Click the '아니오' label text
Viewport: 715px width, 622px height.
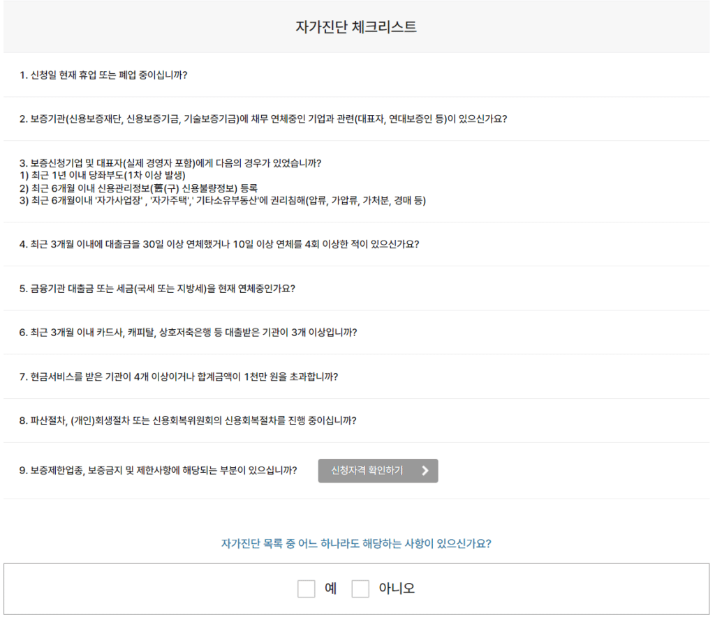[397, 589]
